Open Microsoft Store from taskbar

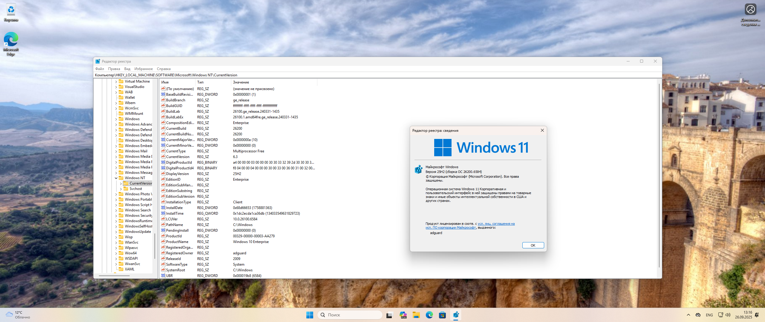point(443,315)
